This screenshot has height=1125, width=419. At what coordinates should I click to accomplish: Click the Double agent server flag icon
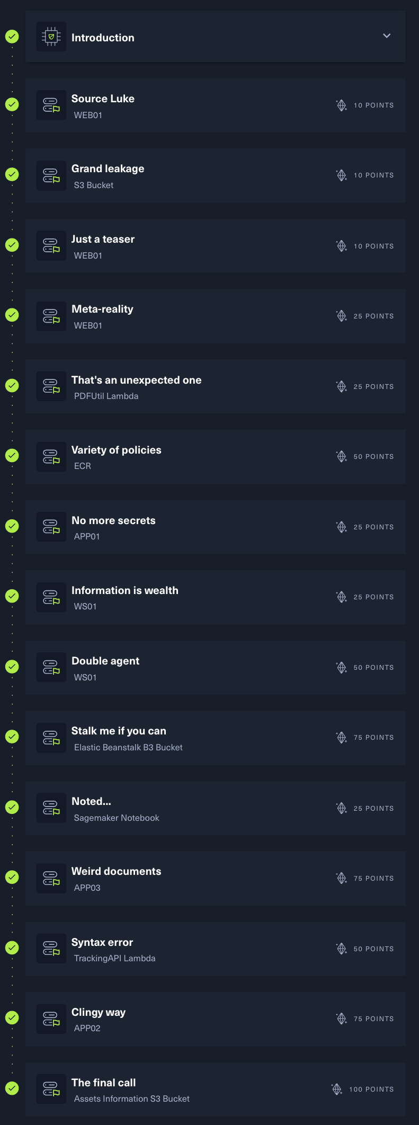[x=51, y=667]
